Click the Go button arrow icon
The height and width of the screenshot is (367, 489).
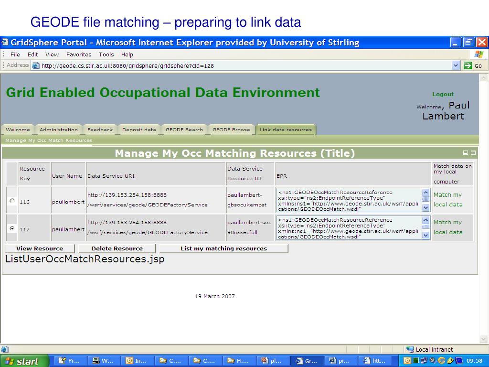click(468, 65)
